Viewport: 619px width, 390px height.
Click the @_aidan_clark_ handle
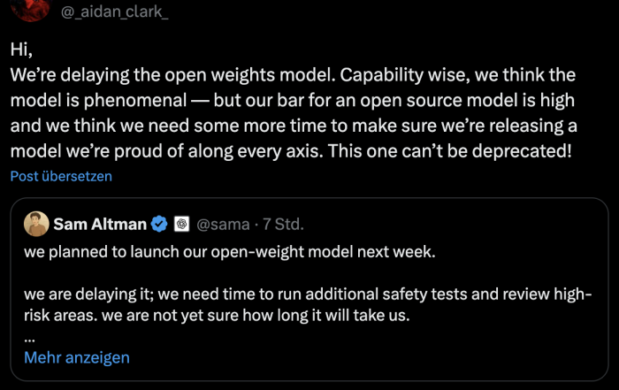(x=114, y=11)
